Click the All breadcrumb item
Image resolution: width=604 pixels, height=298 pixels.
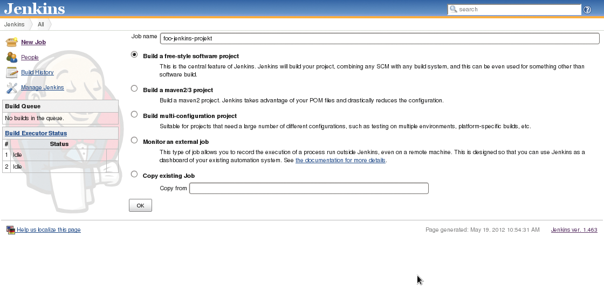(x=41, y=24)
